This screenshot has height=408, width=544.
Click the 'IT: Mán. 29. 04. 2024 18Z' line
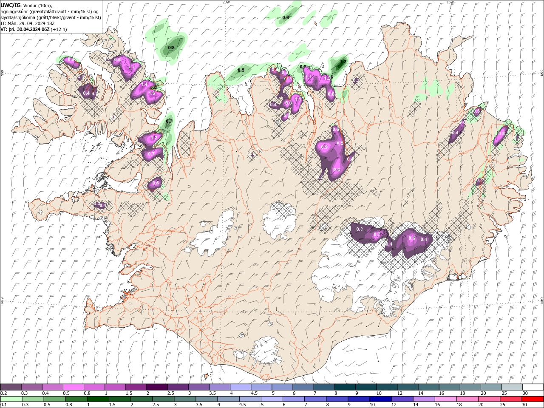coord(28,23)
